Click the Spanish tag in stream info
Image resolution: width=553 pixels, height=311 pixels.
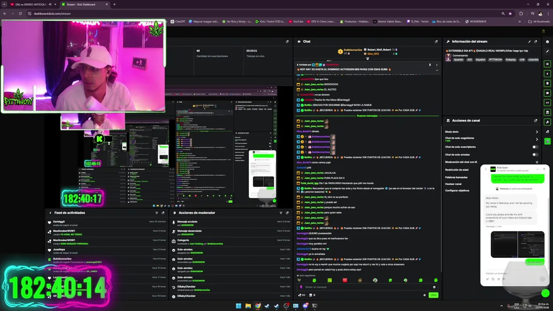458,60
